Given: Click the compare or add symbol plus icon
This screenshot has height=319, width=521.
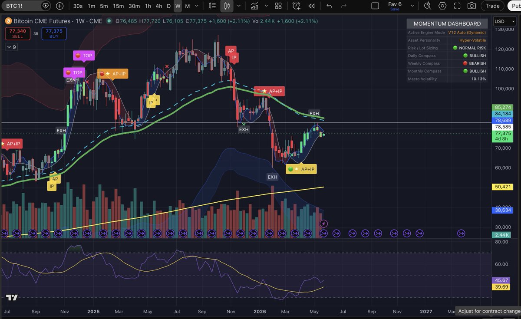Looking at the screenshot, I should pyautogui.click(x=59, y=6).
